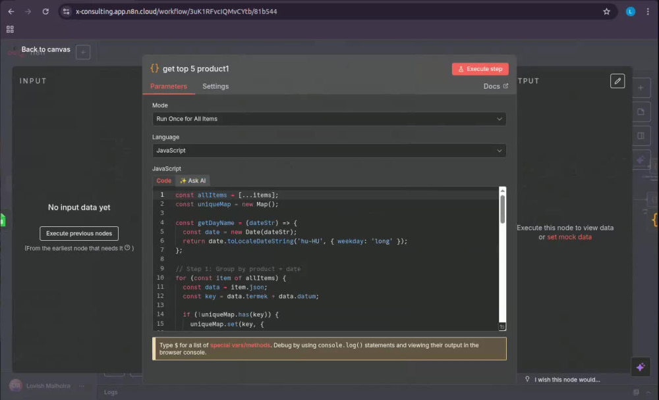This screenshot has width=659, height=400.
Task: Click the editor expand icon at bottom corner
Action: pyautogui.click(x=501, y=327)
